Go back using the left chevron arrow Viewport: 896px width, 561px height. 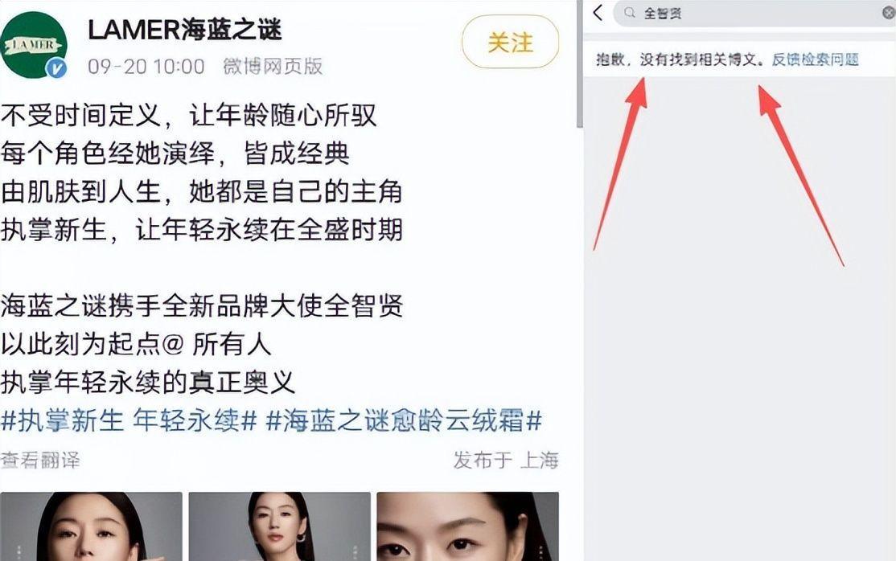click(x=598, y=13)
